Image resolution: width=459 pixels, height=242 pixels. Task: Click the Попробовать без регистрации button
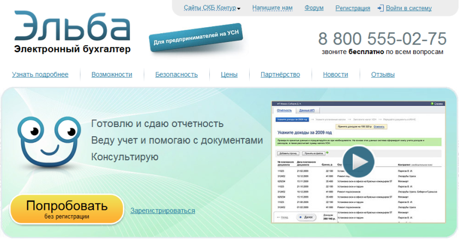coord(67,209)
